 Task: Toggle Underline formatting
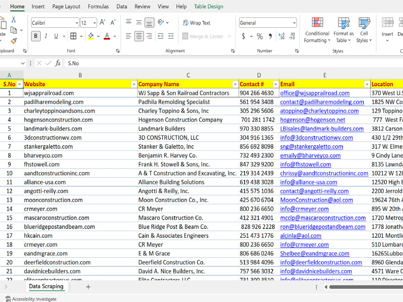pyautogui.click(x=56, y=36)
